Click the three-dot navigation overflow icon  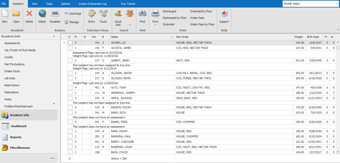[x=52, y=158]
